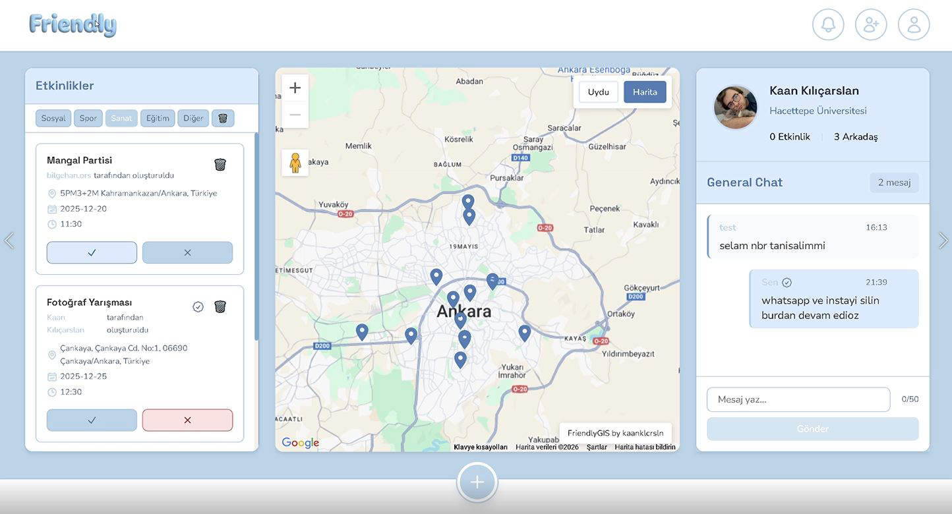Click the 12:30 event time

(71, 392)
